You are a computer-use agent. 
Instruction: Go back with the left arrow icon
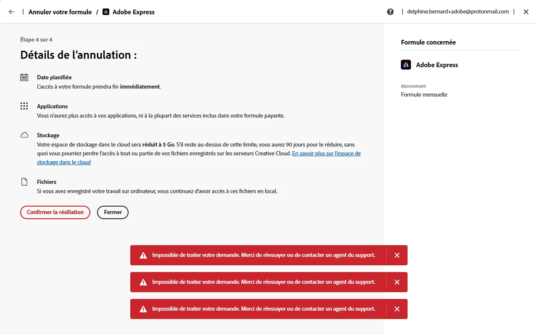click(11, 12)
